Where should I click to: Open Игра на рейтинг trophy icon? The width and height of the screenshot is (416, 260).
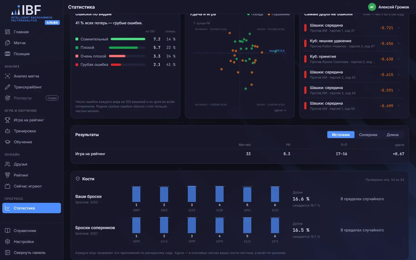[x=8, y=120]
